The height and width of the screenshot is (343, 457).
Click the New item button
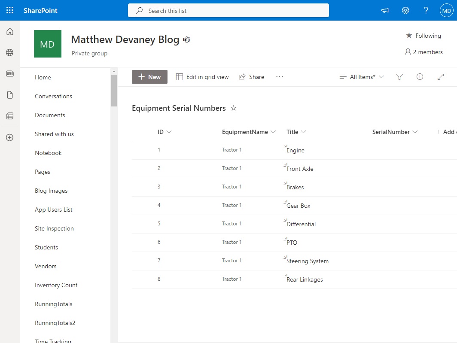tap(149, 77)
